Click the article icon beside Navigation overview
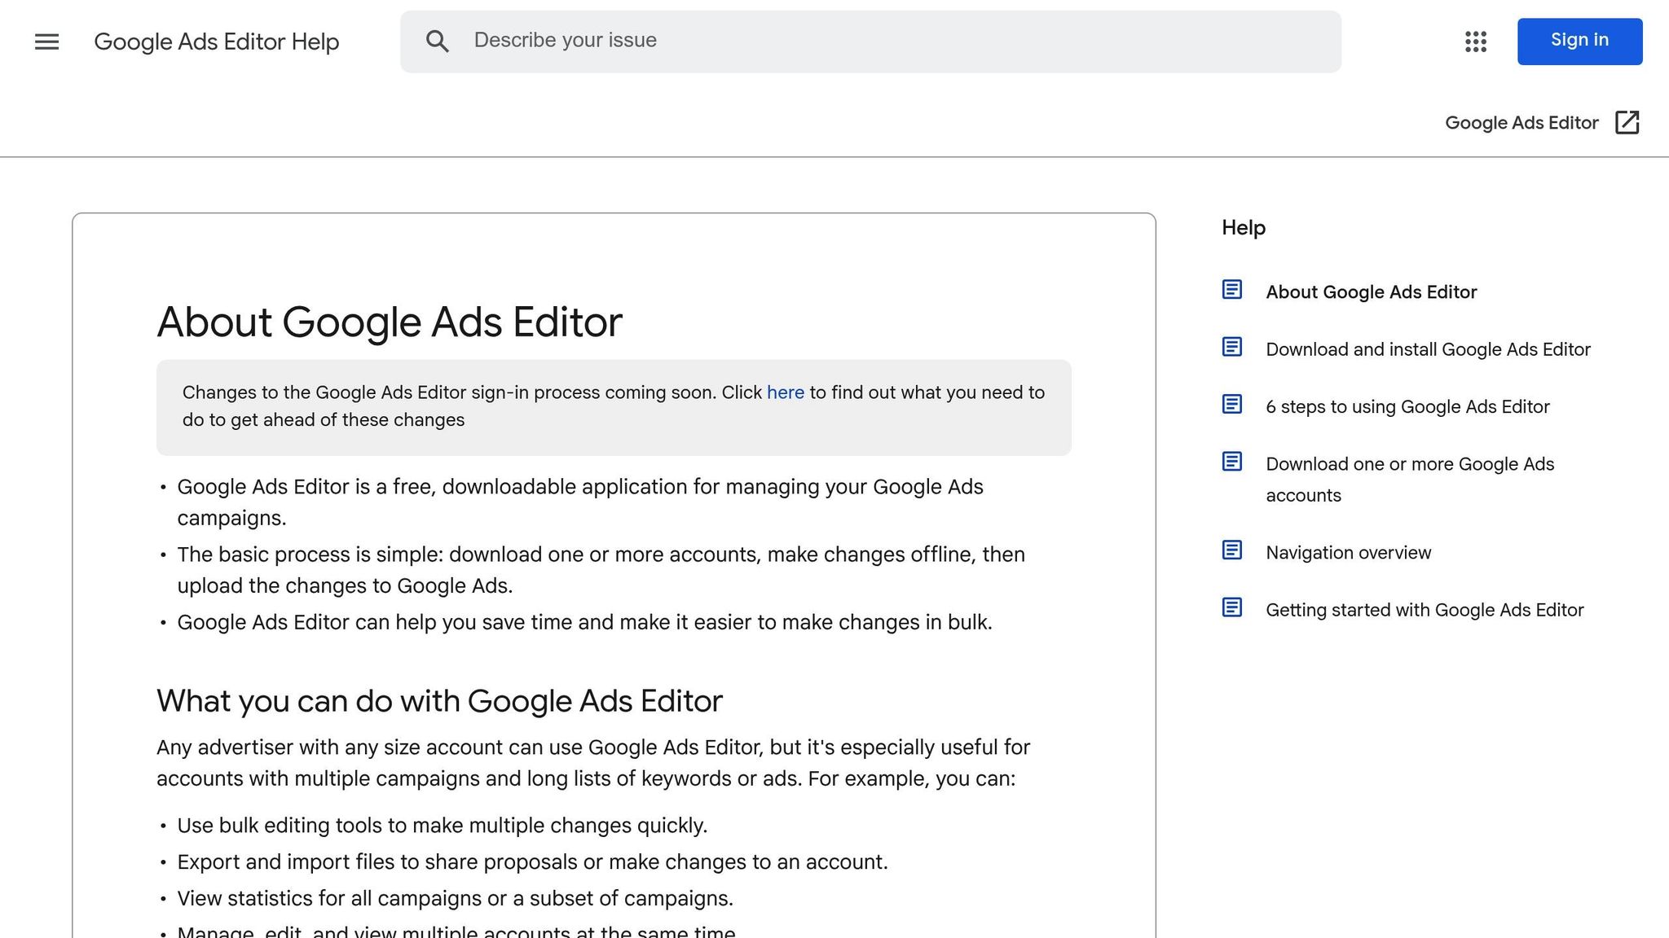The height and width of the screenshot is (938, 1669). point(1231,550)
